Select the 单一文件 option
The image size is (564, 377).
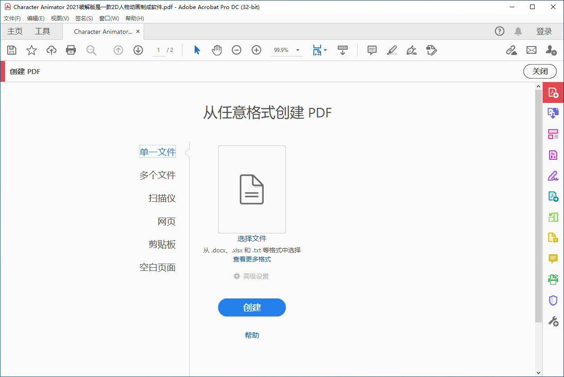pos(158,152)
